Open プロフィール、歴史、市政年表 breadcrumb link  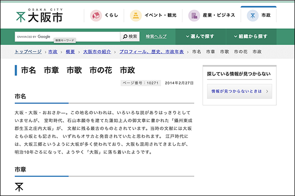pyautogui.click(x=151, y=52)
